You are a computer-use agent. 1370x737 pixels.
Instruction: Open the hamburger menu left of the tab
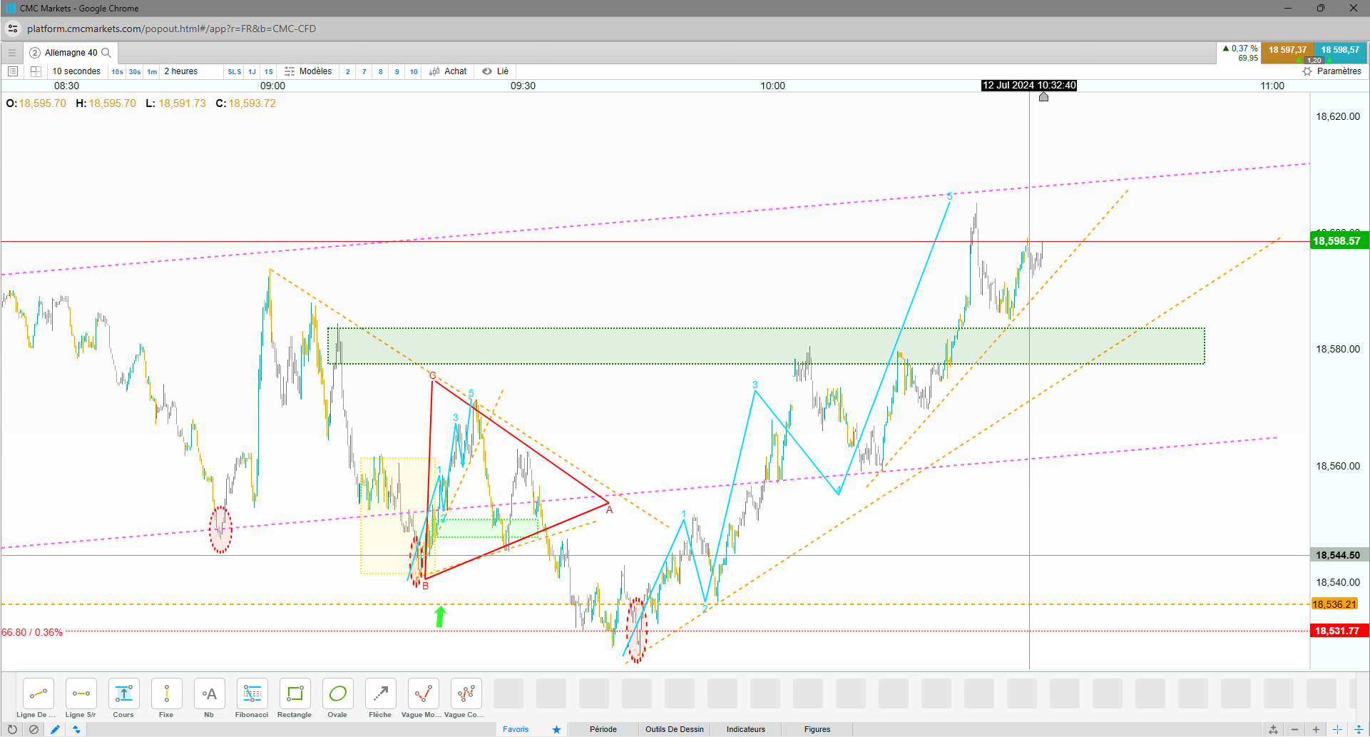click(12, 53)
